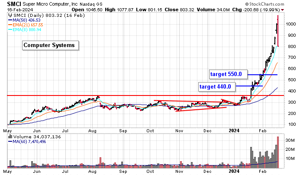Click the candlestick icon beside SMCI (Daily)

pos(10,15)
